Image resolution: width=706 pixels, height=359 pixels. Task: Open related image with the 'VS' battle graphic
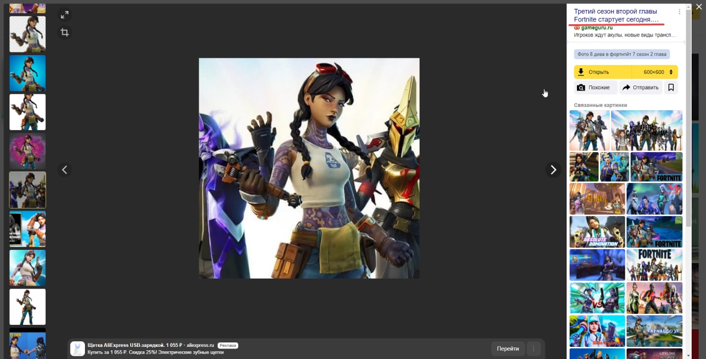click(597, 298)
